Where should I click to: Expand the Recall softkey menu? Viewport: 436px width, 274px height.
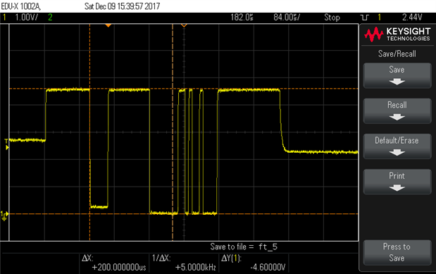pyautogui.click(x=397, y=111)
